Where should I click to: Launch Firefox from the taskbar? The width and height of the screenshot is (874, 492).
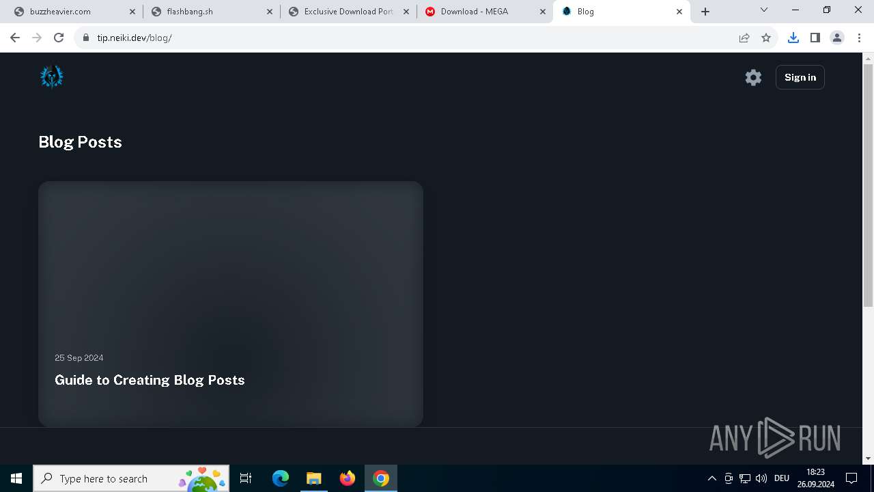[348, 478]
